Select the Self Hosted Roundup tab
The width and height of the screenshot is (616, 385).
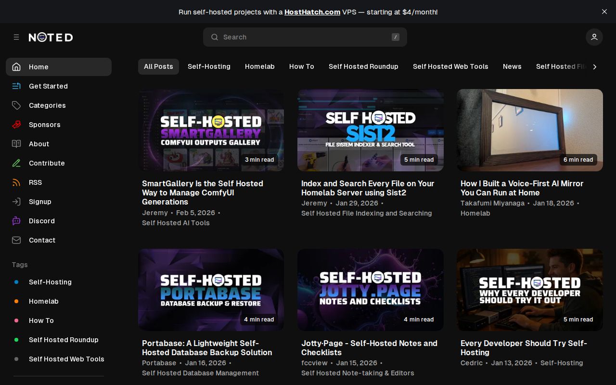tap(363, 66)
